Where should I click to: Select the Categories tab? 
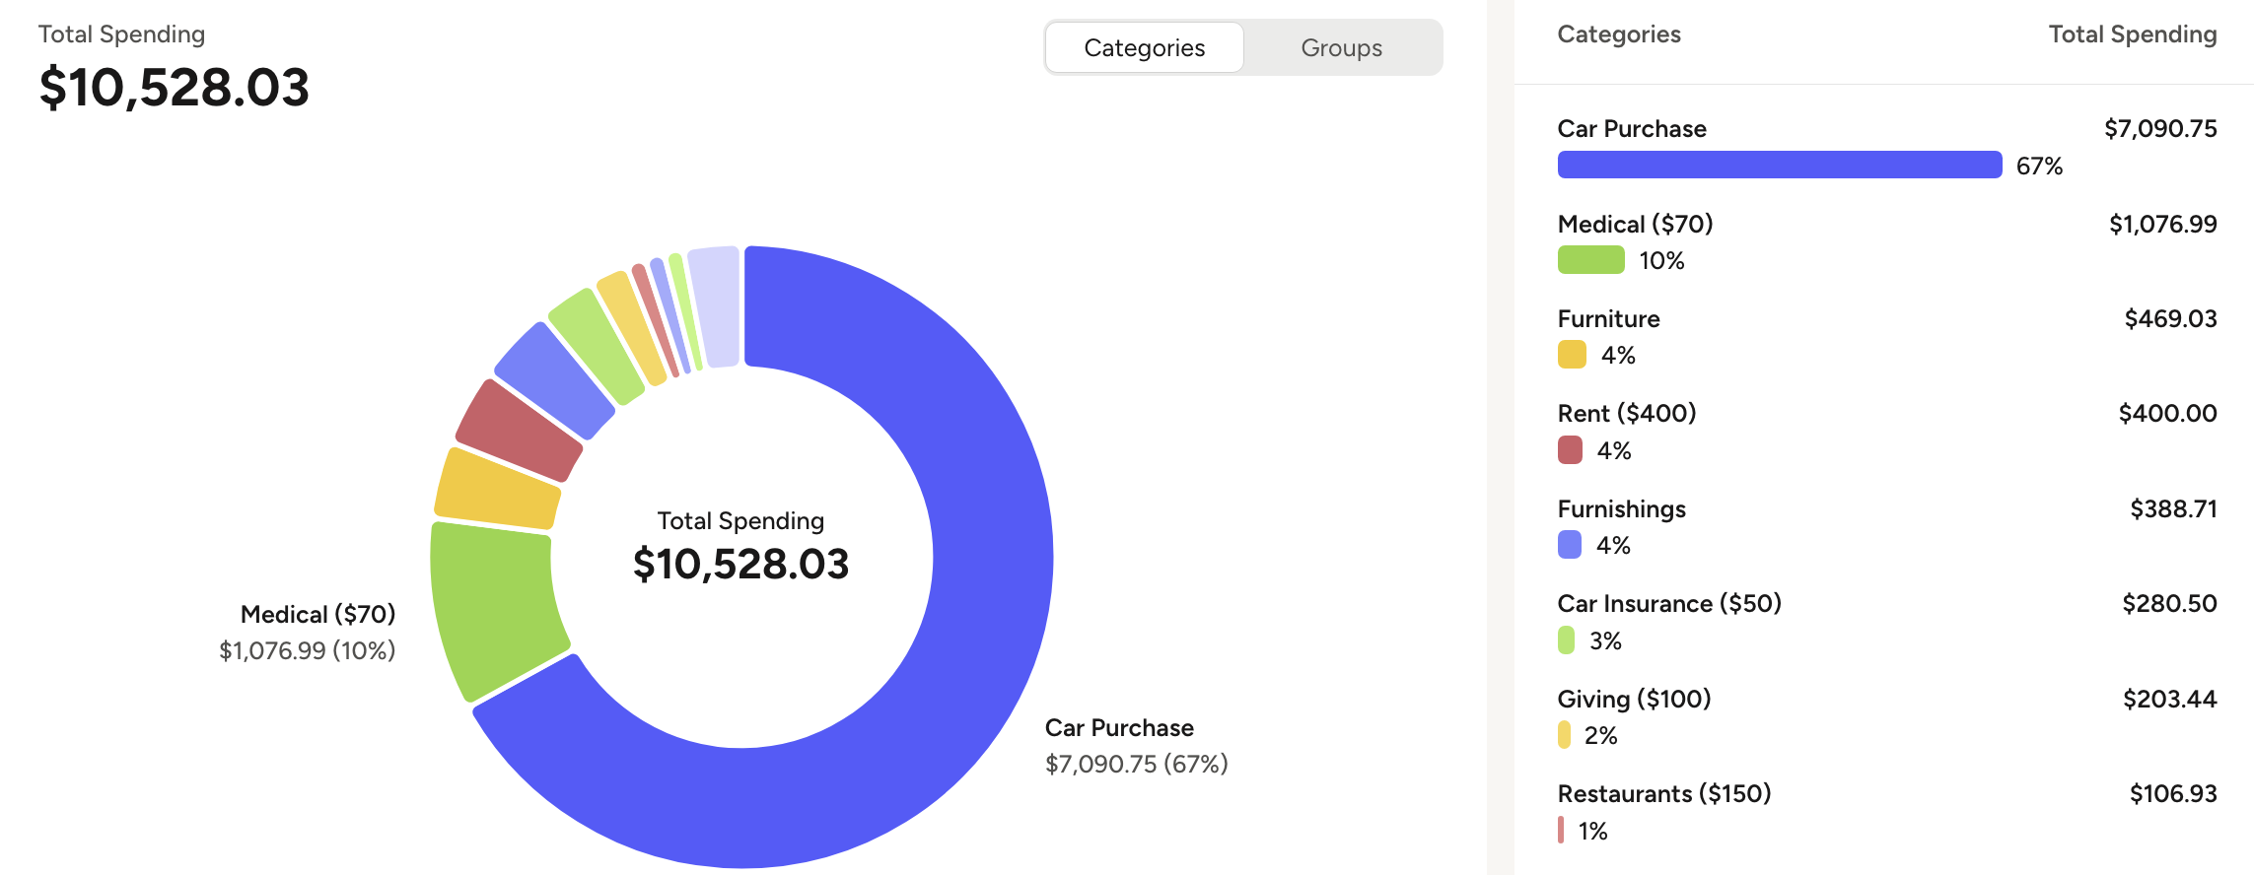1144,47
